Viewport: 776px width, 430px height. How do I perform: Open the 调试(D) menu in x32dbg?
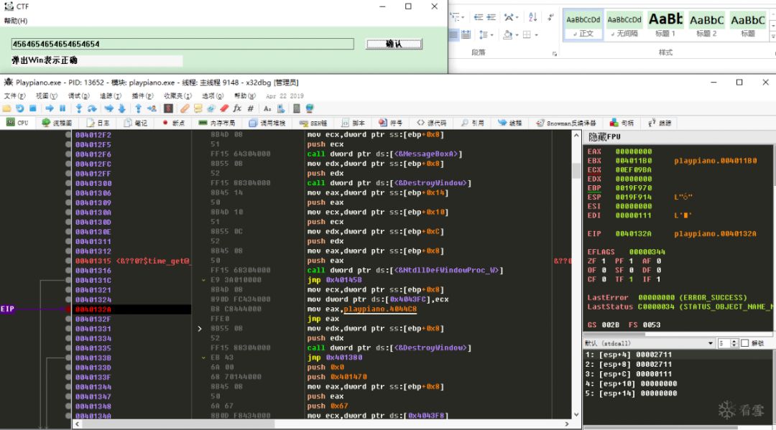[78, 95]
